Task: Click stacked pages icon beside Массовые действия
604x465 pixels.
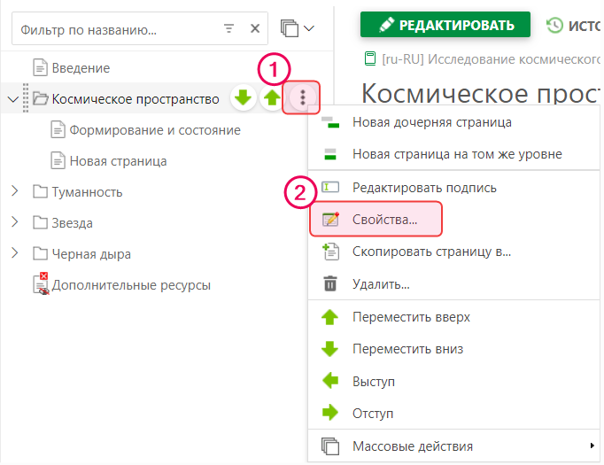Action: point(330,446)
